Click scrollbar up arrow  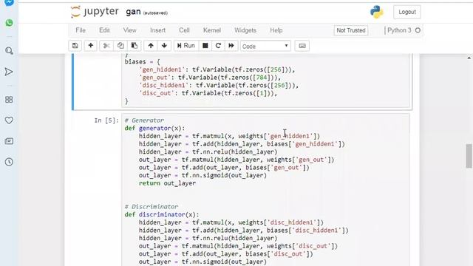(469, 58)
